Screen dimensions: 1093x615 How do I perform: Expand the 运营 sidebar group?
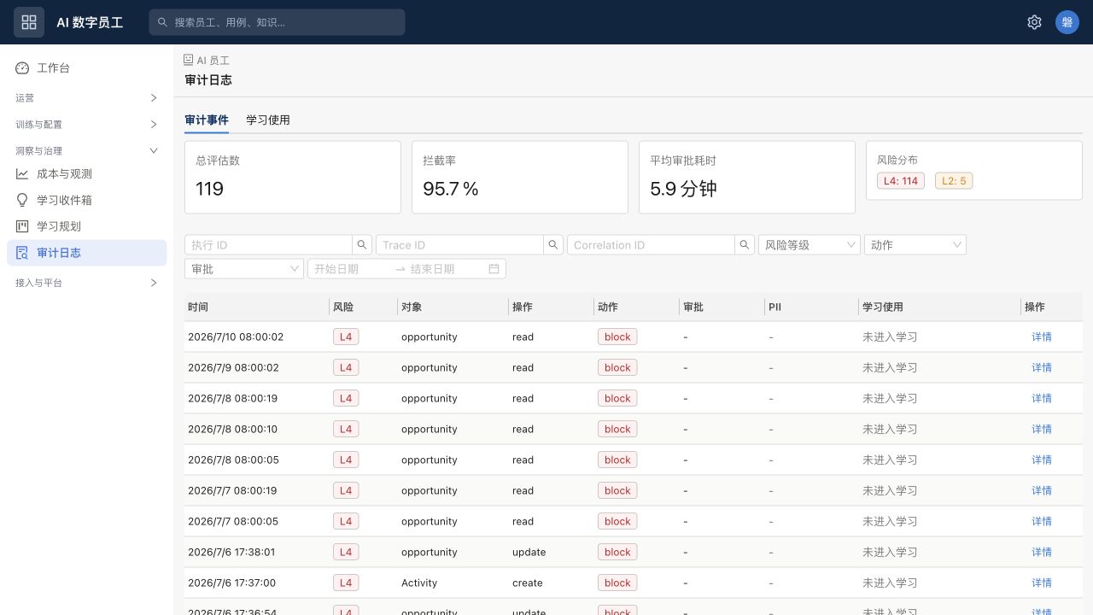point(87,98)
